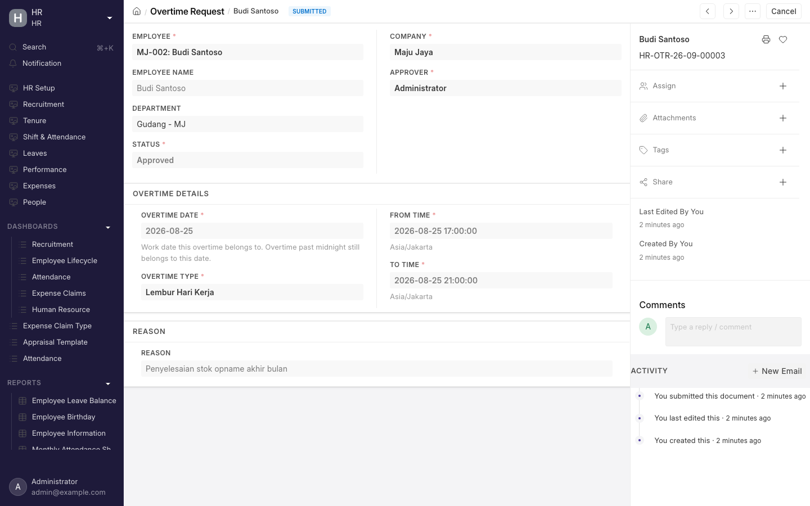This screenshot has width=810, height=506.
Task: Open the Performance module
Action: (x=62, y=170)
